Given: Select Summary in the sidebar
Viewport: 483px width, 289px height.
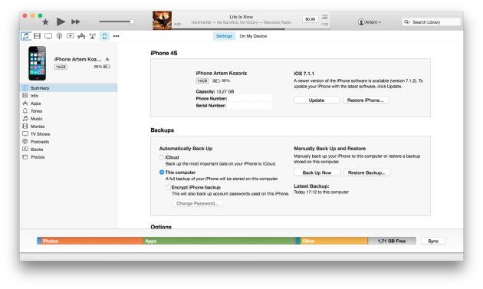Looking at the screenshot, I should tap(69, 88).
